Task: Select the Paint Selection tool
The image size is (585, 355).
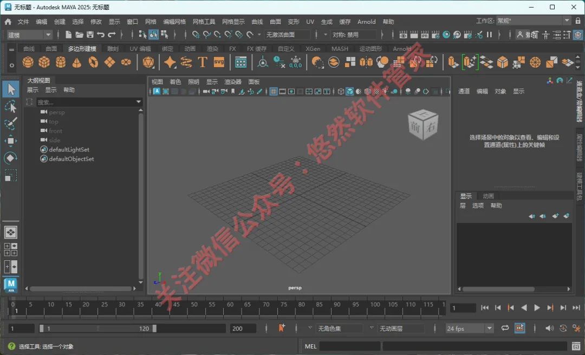Action: point(10,123)
